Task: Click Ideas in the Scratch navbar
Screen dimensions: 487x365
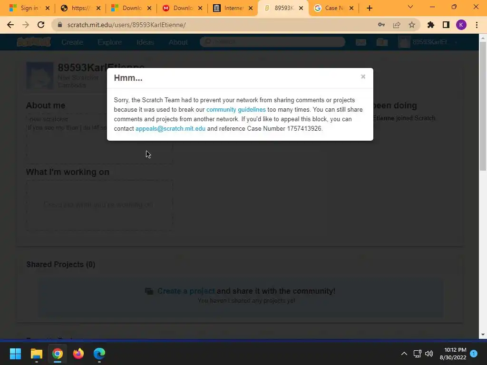Action: 145,42
